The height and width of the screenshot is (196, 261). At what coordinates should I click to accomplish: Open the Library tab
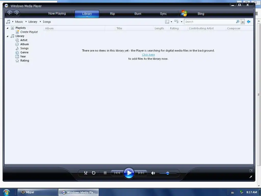87,14
